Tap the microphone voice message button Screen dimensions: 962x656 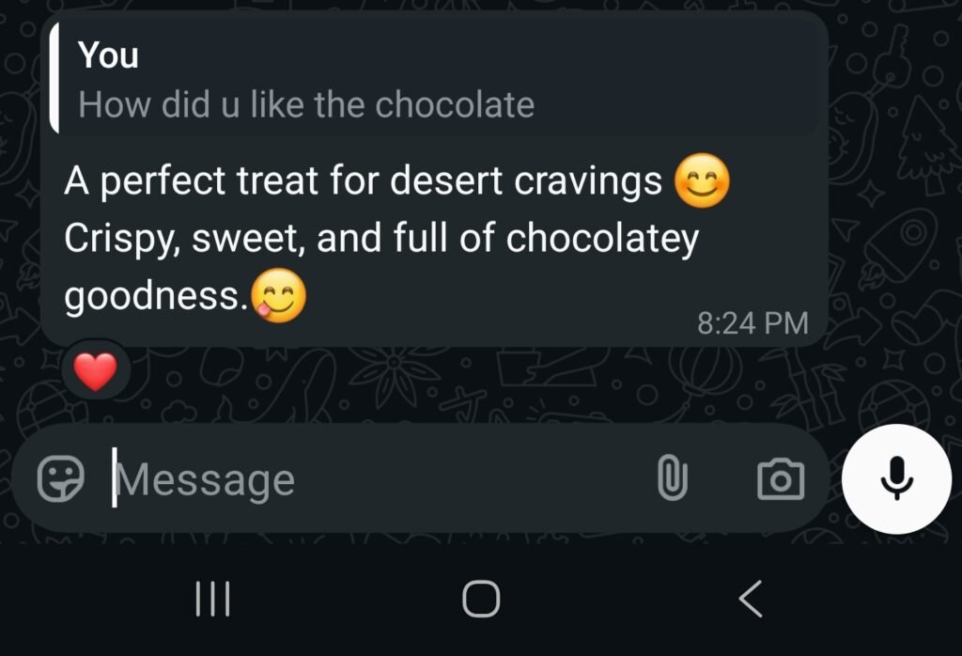(896, 478)
